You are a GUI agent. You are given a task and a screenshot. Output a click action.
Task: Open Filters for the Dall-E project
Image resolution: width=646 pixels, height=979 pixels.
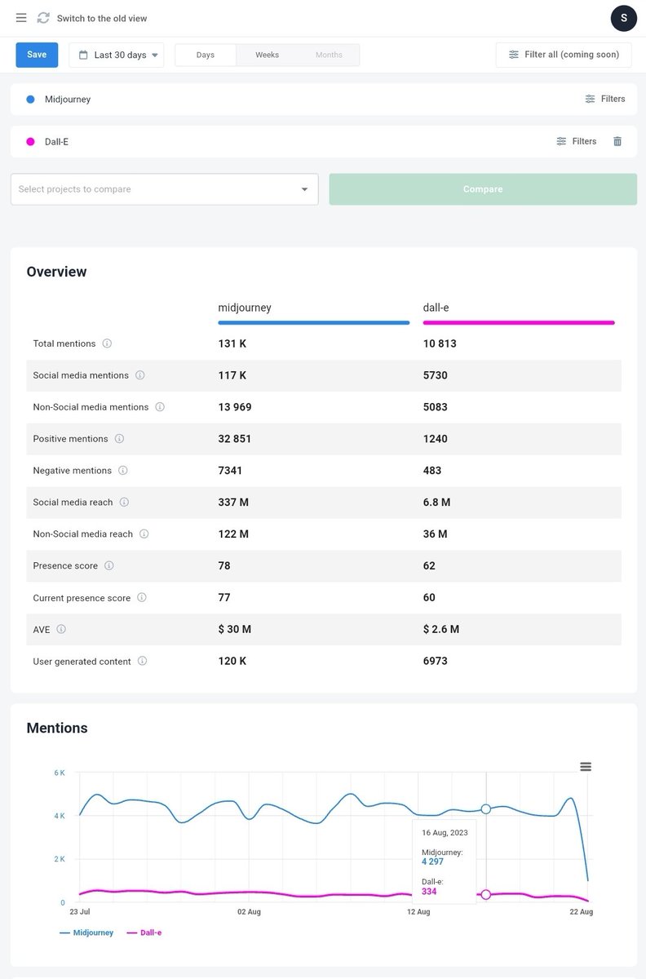[577, 141]
